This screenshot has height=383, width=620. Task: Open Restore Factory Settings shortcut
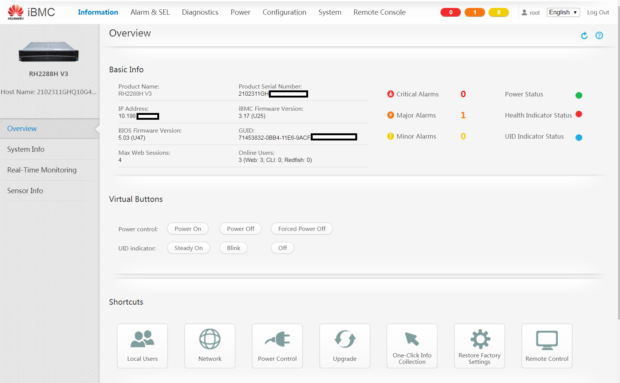(x=479, y=346)
